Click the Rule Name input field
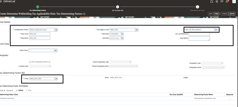The height and width of the screenshot is (107, 238). coord(39,38)
